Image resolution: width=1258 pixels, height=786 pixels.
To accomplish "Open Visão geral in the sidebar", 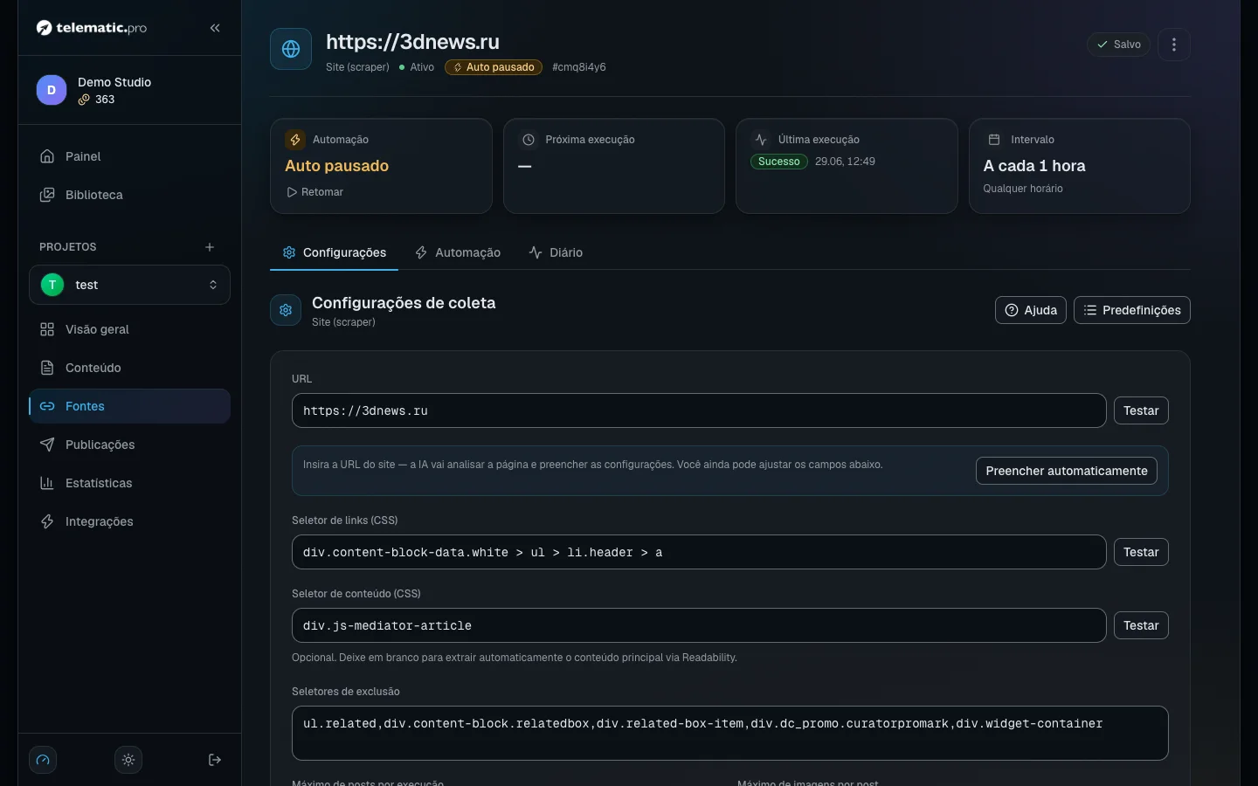I will [x=129, y=329].
